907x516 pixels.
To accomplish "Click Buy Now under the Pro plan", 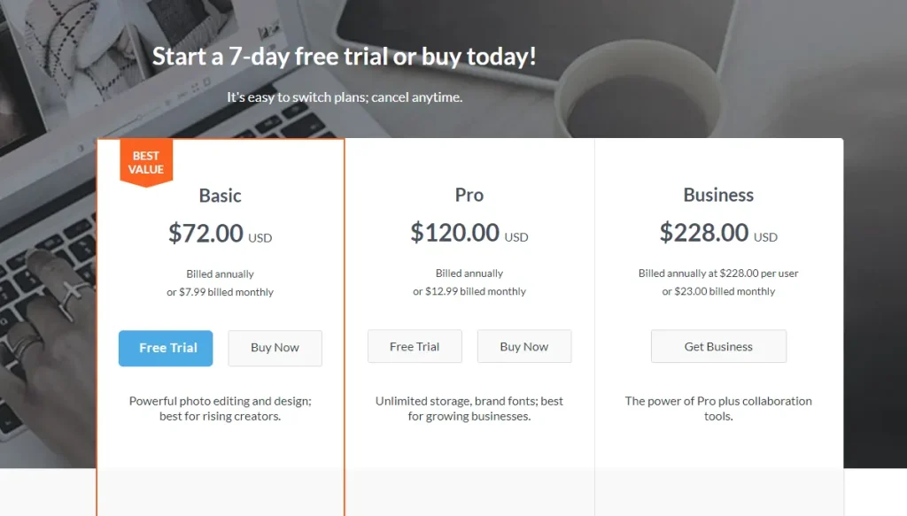I will tap(523, 346).
